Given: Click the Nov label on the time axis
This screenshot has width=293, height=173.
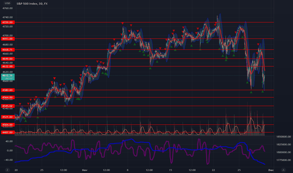Looking at the screenshot, I should [85, 170].
